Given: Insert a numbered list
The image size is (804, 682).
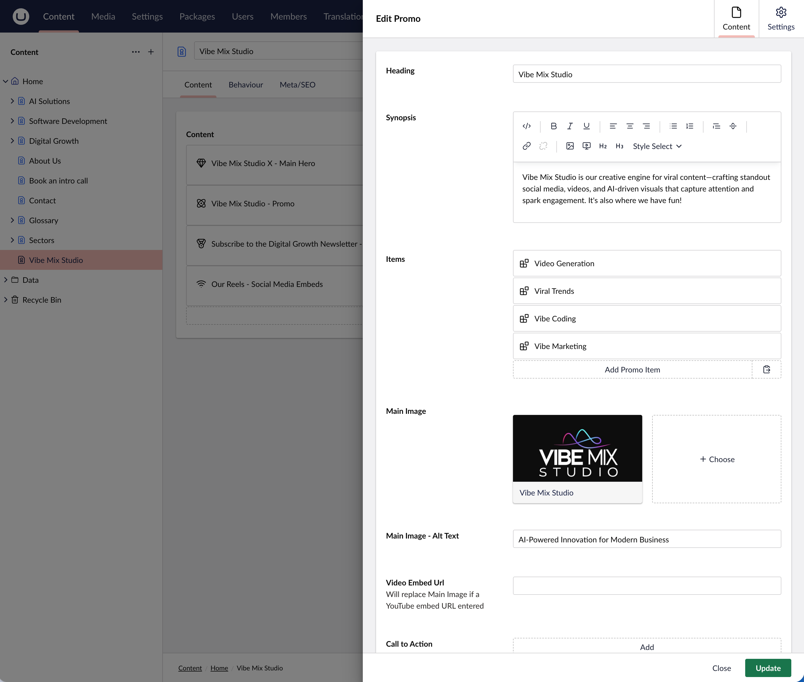Looking at the screenshot, I should (690, 126).
